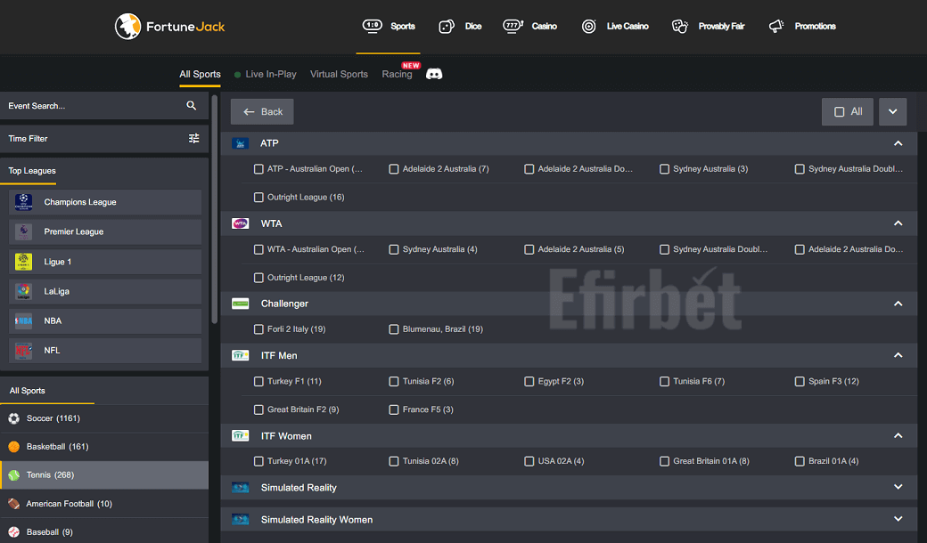Click the Basketball icon
927x543 pixels.
coord(14,447)
